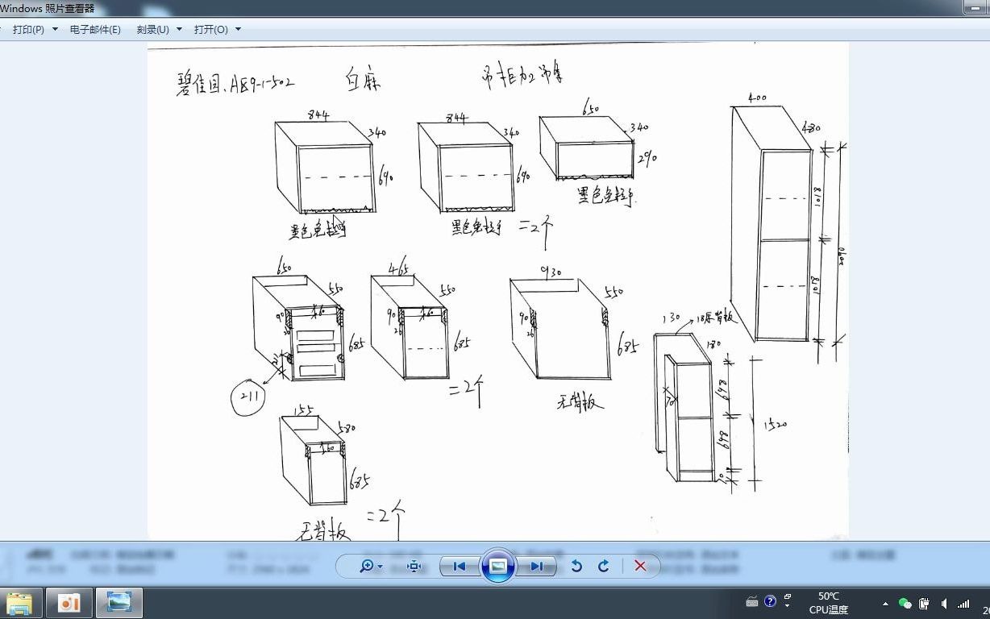
Task: Open the power plug tray icon
Action: [924, 603]
